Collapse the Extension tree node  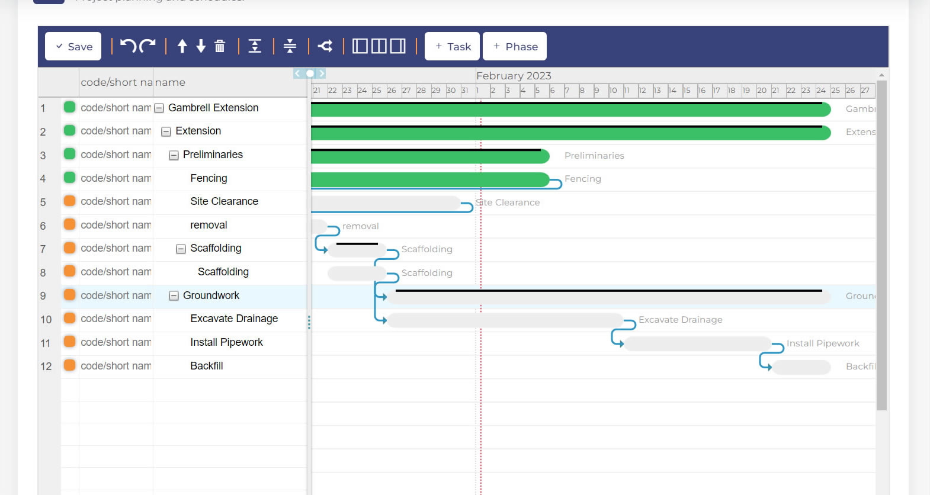click(x=166, y=131)
